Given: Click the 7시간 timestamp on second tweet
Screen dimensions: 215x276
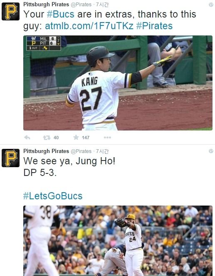Looking at the screenshot, I should [x=102, y=151].
